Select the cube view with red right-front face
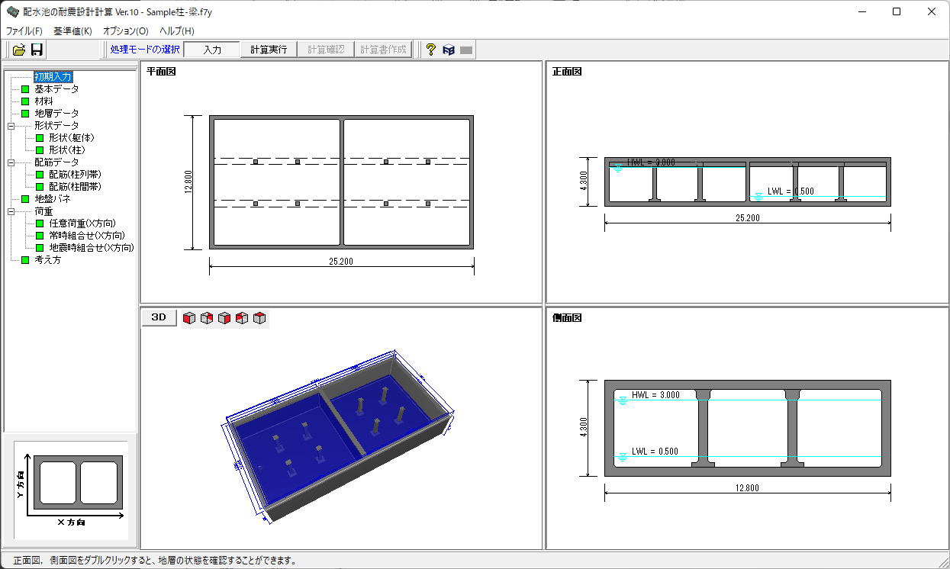The height and width of the screenshot is (569, 950). pos(224,318)
